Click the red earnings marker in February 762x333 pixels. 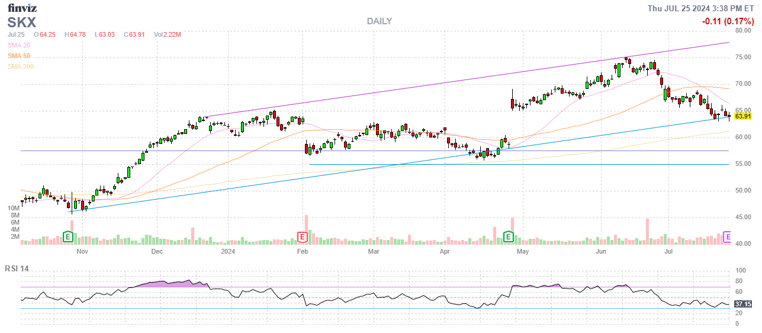pyautogui.click(x=302, y=237)
